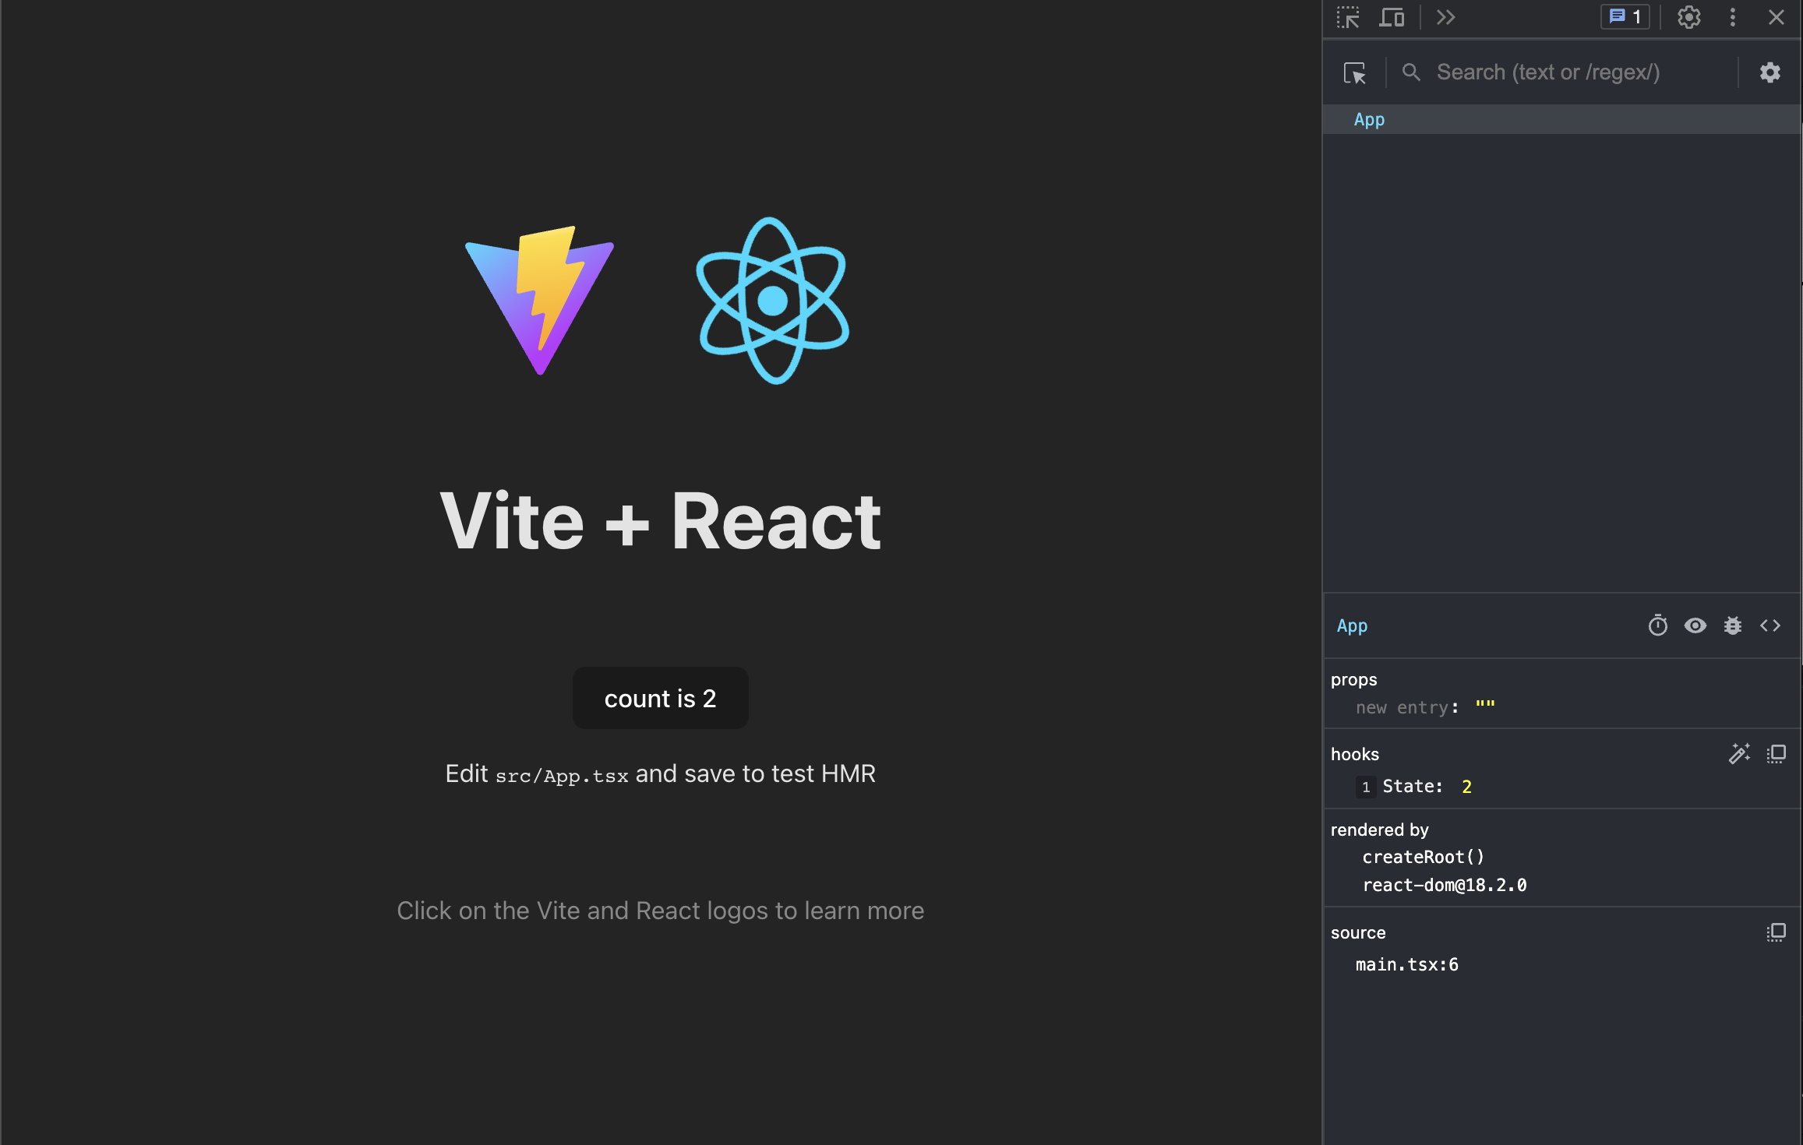Click the main.tsx:6 source reference
The height and width of the screenshot is (1145, 1803).
click(1406, 964)
